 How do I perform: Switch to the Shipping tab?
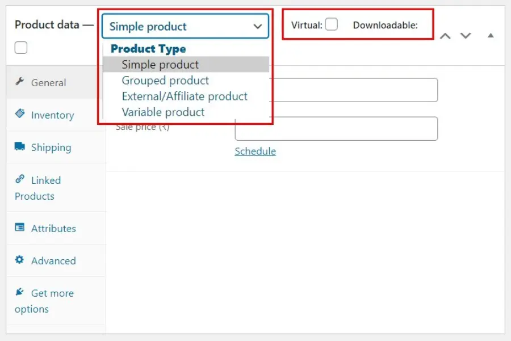click(x=51, y=147)
